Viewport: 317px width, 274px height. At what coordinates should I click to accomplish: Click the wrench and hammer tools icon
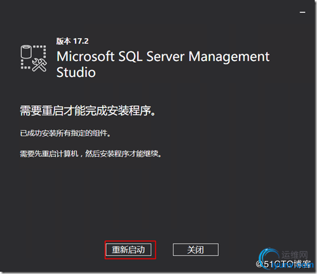click(x=40, y=65)
